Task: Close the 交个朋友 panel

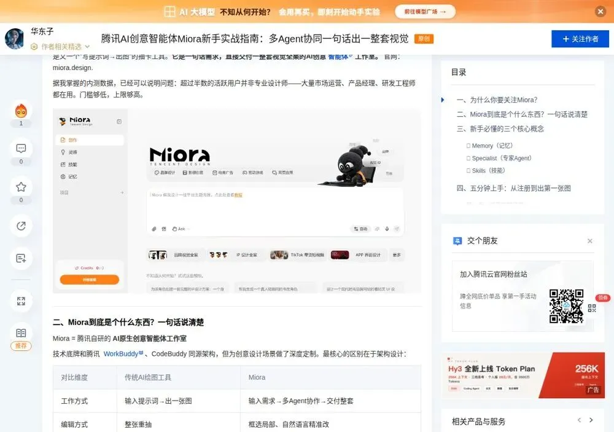Action: [589, 241]
